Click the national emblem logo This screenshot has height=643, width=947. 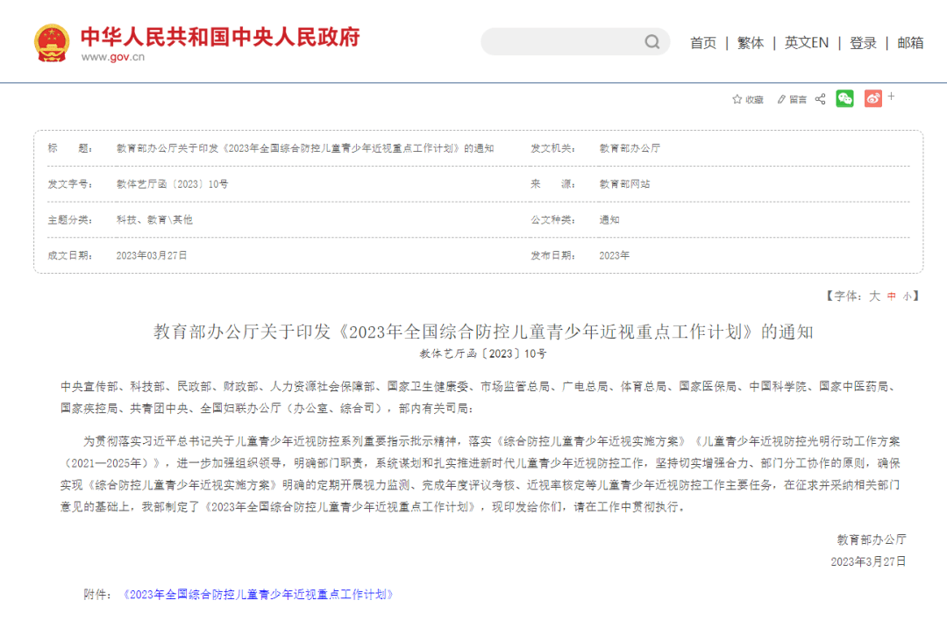[x=53, y=39]
